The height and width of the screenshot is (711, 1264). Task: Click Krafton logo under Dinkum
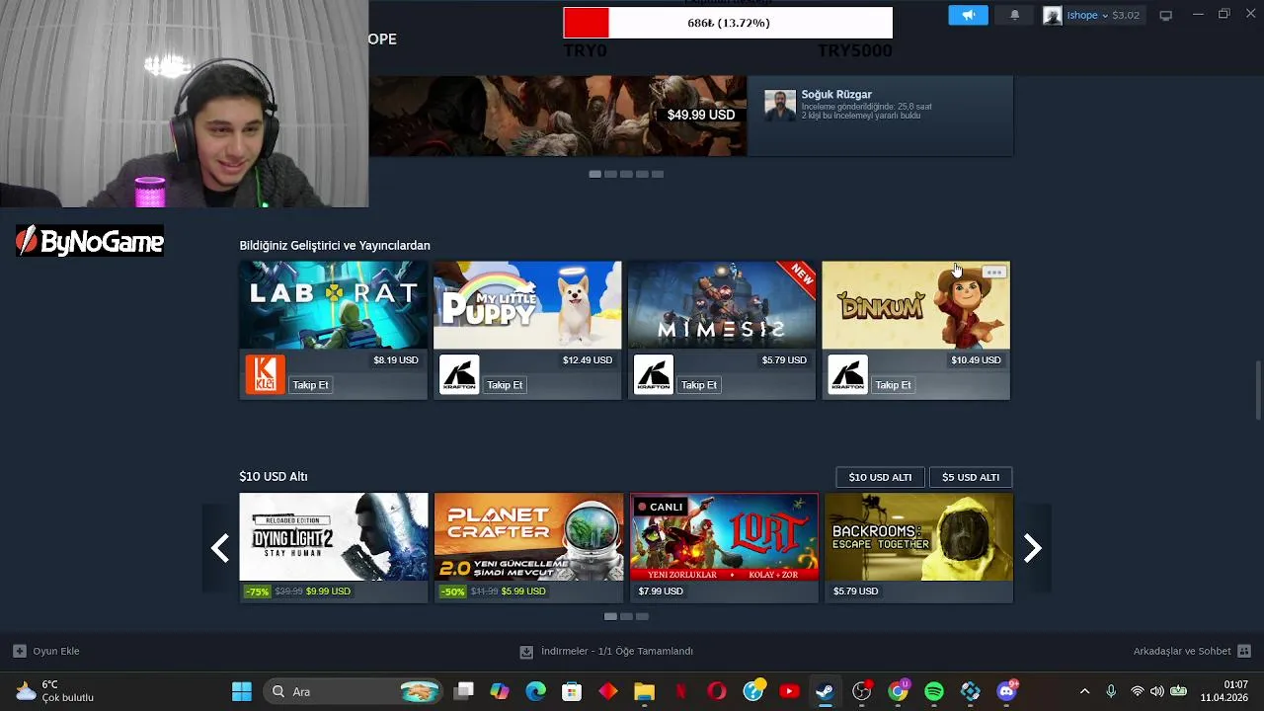[847, 374]
